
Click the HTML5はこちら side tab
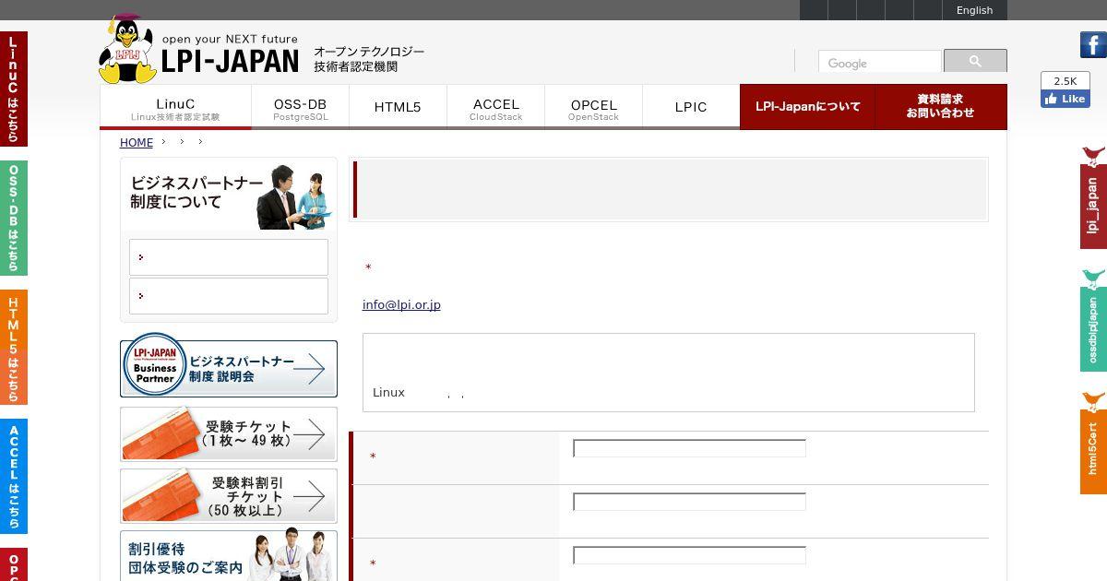[x=13, y=348]
